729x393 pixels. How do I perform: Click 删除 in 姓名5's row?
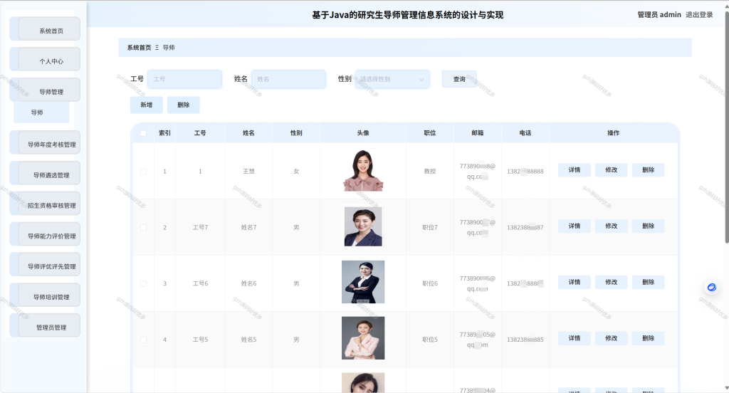[648, 338]
